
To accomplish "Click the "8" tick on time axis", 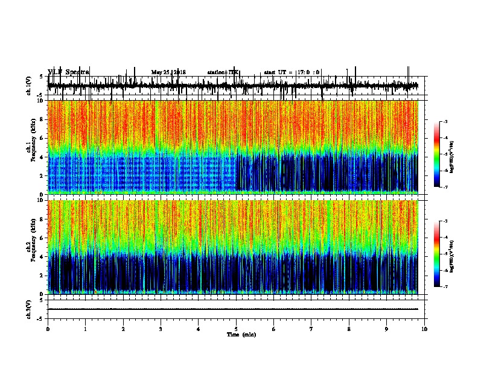I will coord(349,329).
